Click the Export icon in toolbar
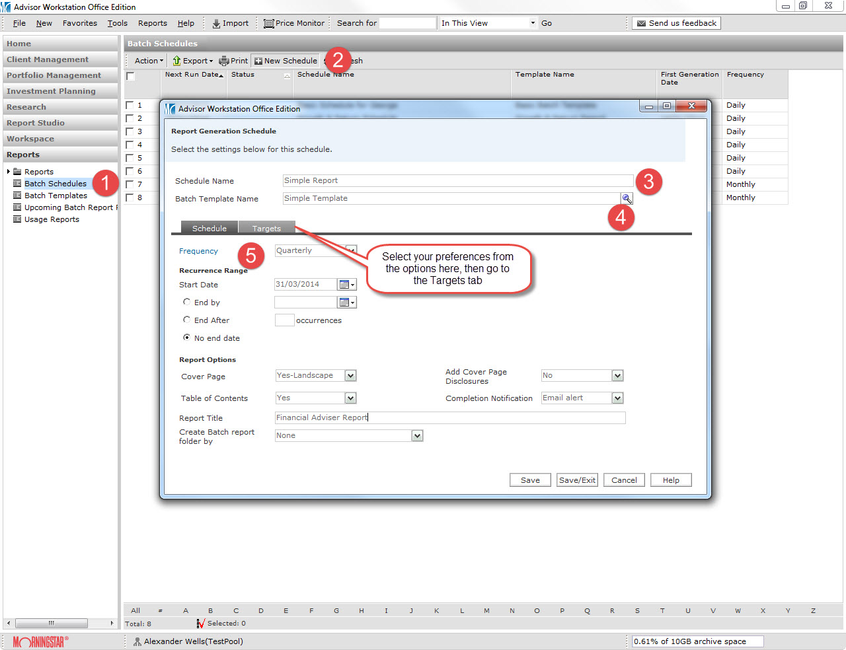Screen dimensions: 846x650 pos(176,61)
